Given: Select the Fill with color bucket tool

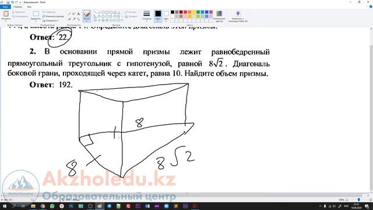Looking at the screenshot, I should (74, 14).
